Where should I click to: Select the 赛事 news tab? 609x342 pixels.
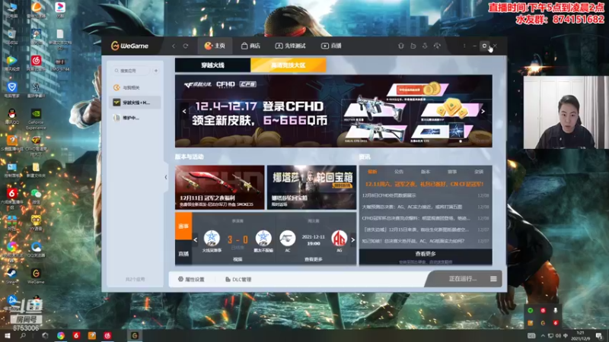coord(452,172)
